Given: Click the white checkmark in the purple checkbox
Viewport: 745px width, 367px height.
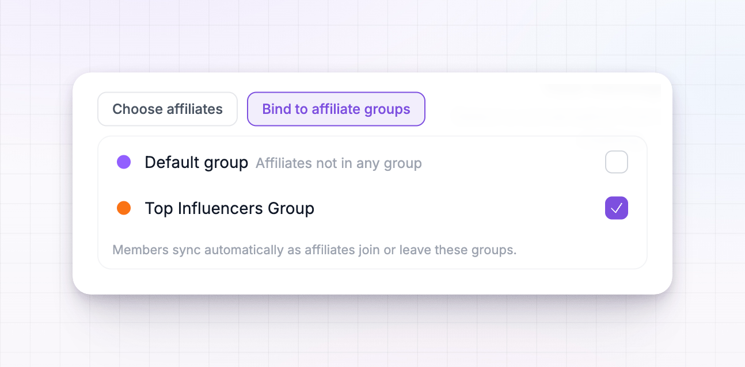Looking at the screenshot, I should pyautogui.click(x=617, y=208).
